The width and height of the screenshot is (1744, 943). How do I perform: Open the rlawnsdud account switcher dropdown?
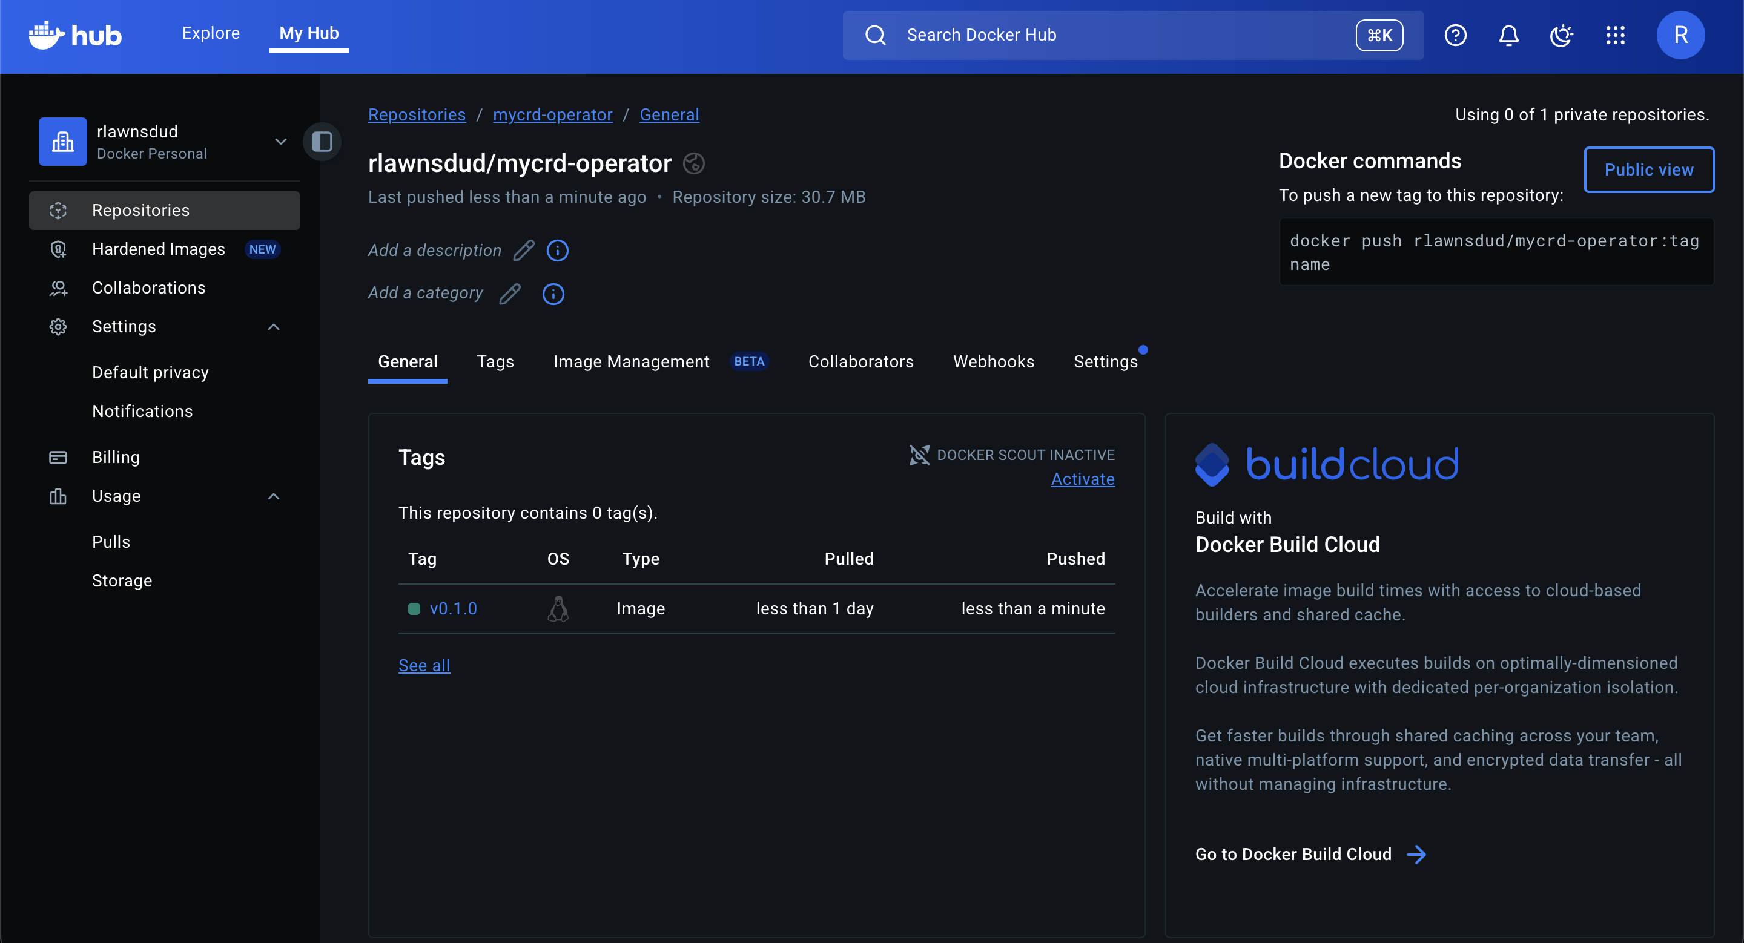click(x=280, y=142)
